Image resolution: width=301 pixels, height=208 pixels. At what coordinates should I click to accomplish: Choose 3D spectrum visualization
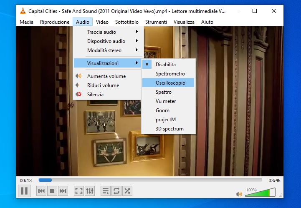pyautogui.click(x=168, y=129)
